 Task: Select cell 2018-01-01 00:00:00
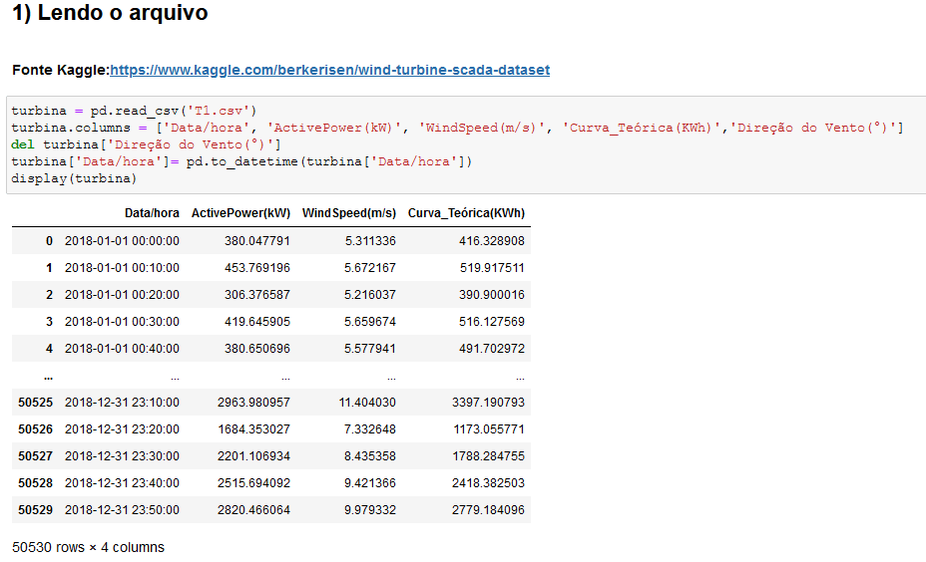[122, 241]
